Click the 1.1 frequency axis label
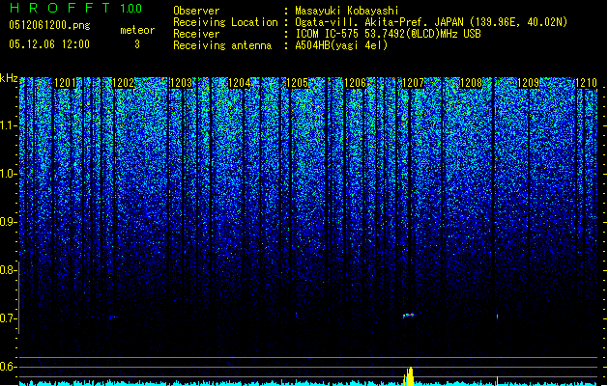 click(8, 125)
